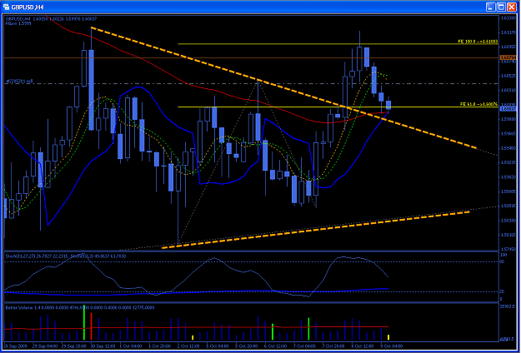Click the 8 Oct 12:00 time axis label
The image size is (521, 353).
[x=363, y=346]
